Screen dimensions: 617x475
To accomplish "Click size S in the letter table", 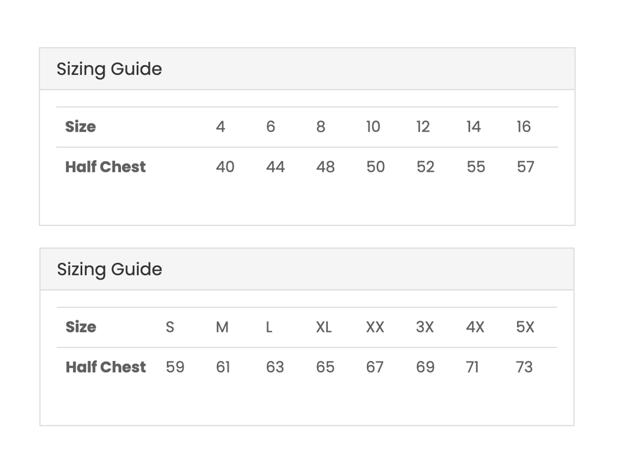I will pos(170,327).
